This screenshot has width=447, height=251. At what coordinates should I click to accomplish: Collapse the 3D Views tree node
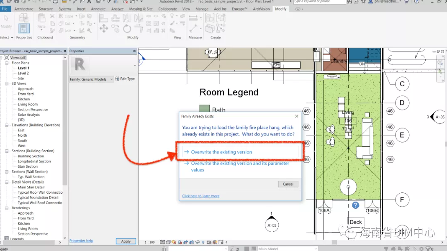8,84
